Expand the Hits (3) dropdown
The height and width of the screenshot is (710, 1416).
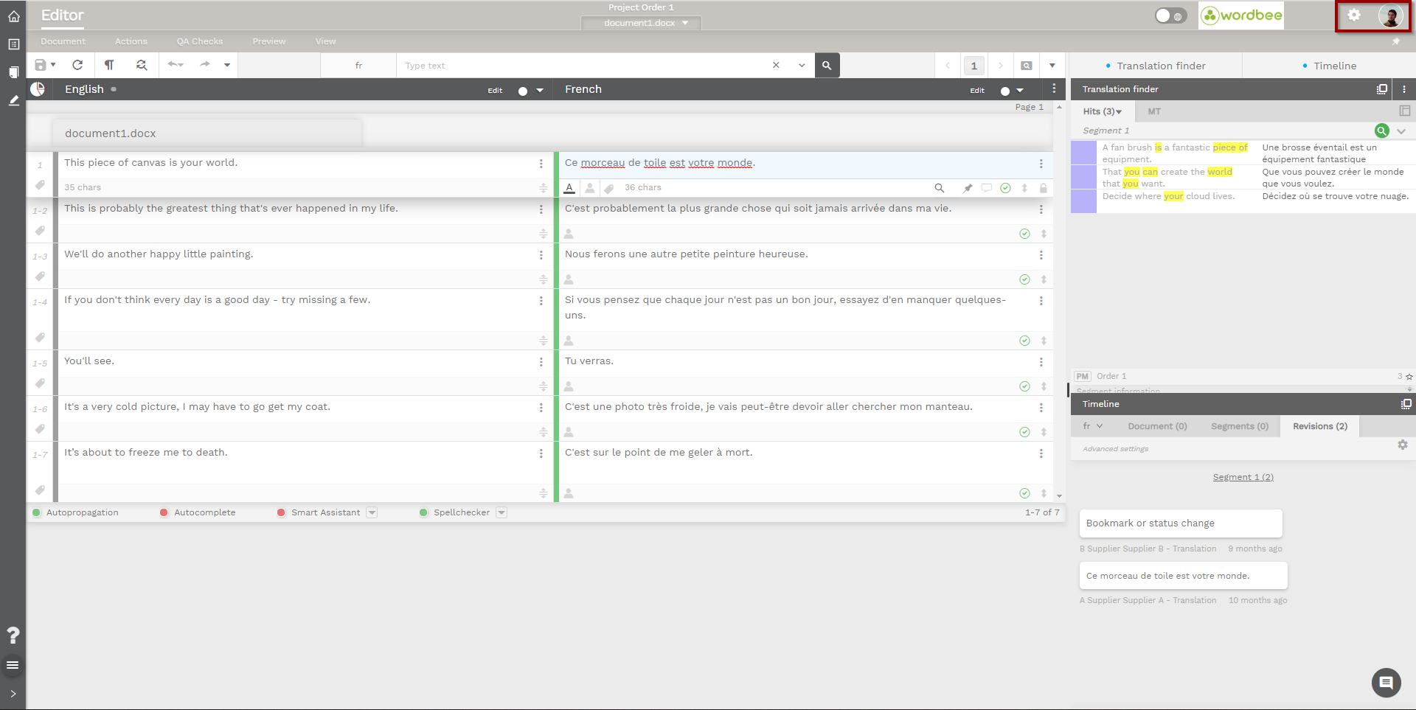(x=1102, y=111)
